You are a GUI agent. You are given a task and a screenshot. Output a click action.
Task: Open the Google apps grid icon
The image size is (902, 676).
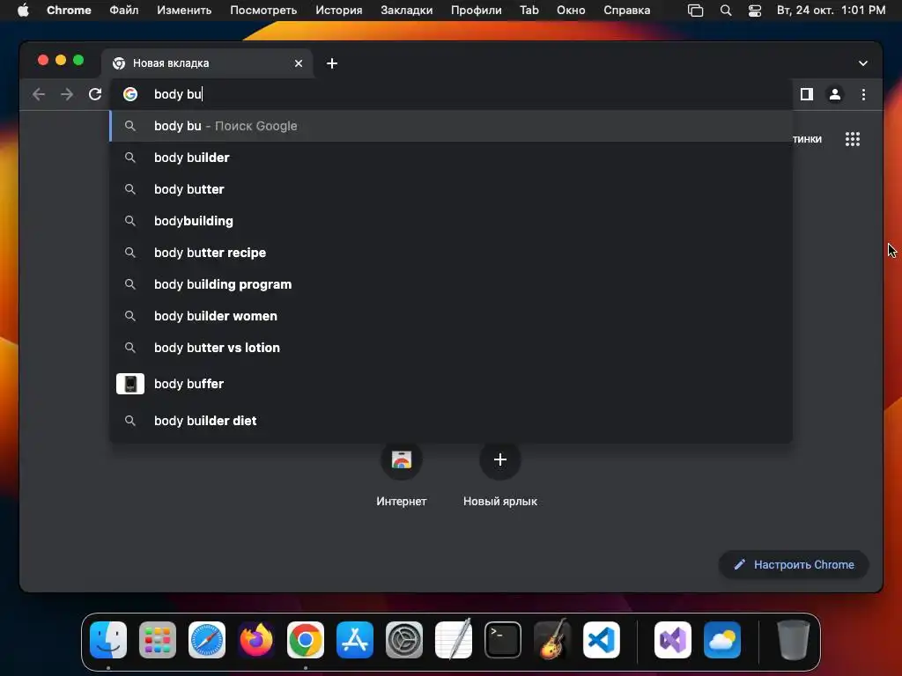point(852,138)
